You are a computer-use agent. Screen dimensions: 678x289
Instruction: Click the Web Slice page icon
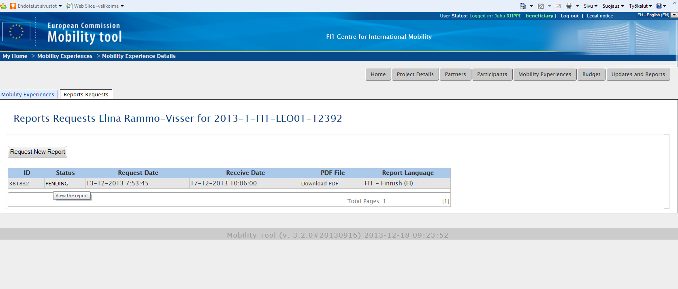(x=69, y=6)
